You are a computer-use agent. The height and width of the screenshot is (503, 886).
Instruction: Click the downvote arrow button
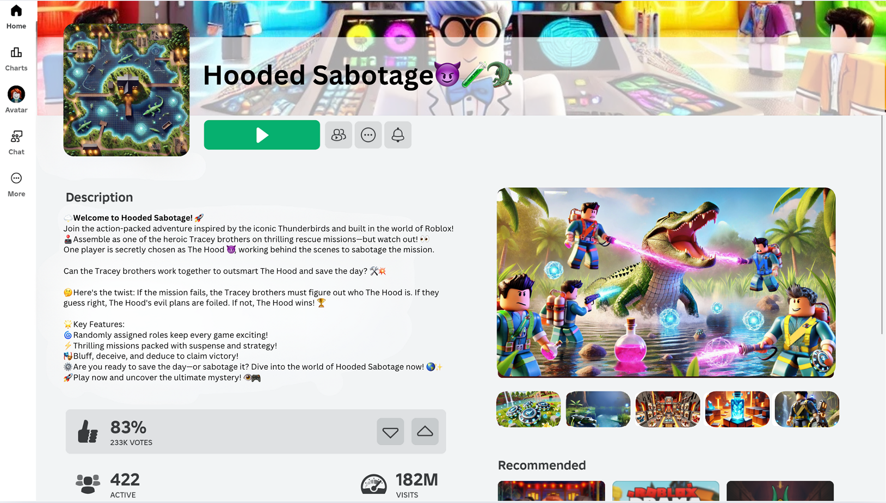[x=390, y=431]
